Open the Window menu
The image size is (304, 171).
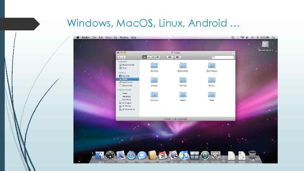pyautogui.click(x=124, y=37)
